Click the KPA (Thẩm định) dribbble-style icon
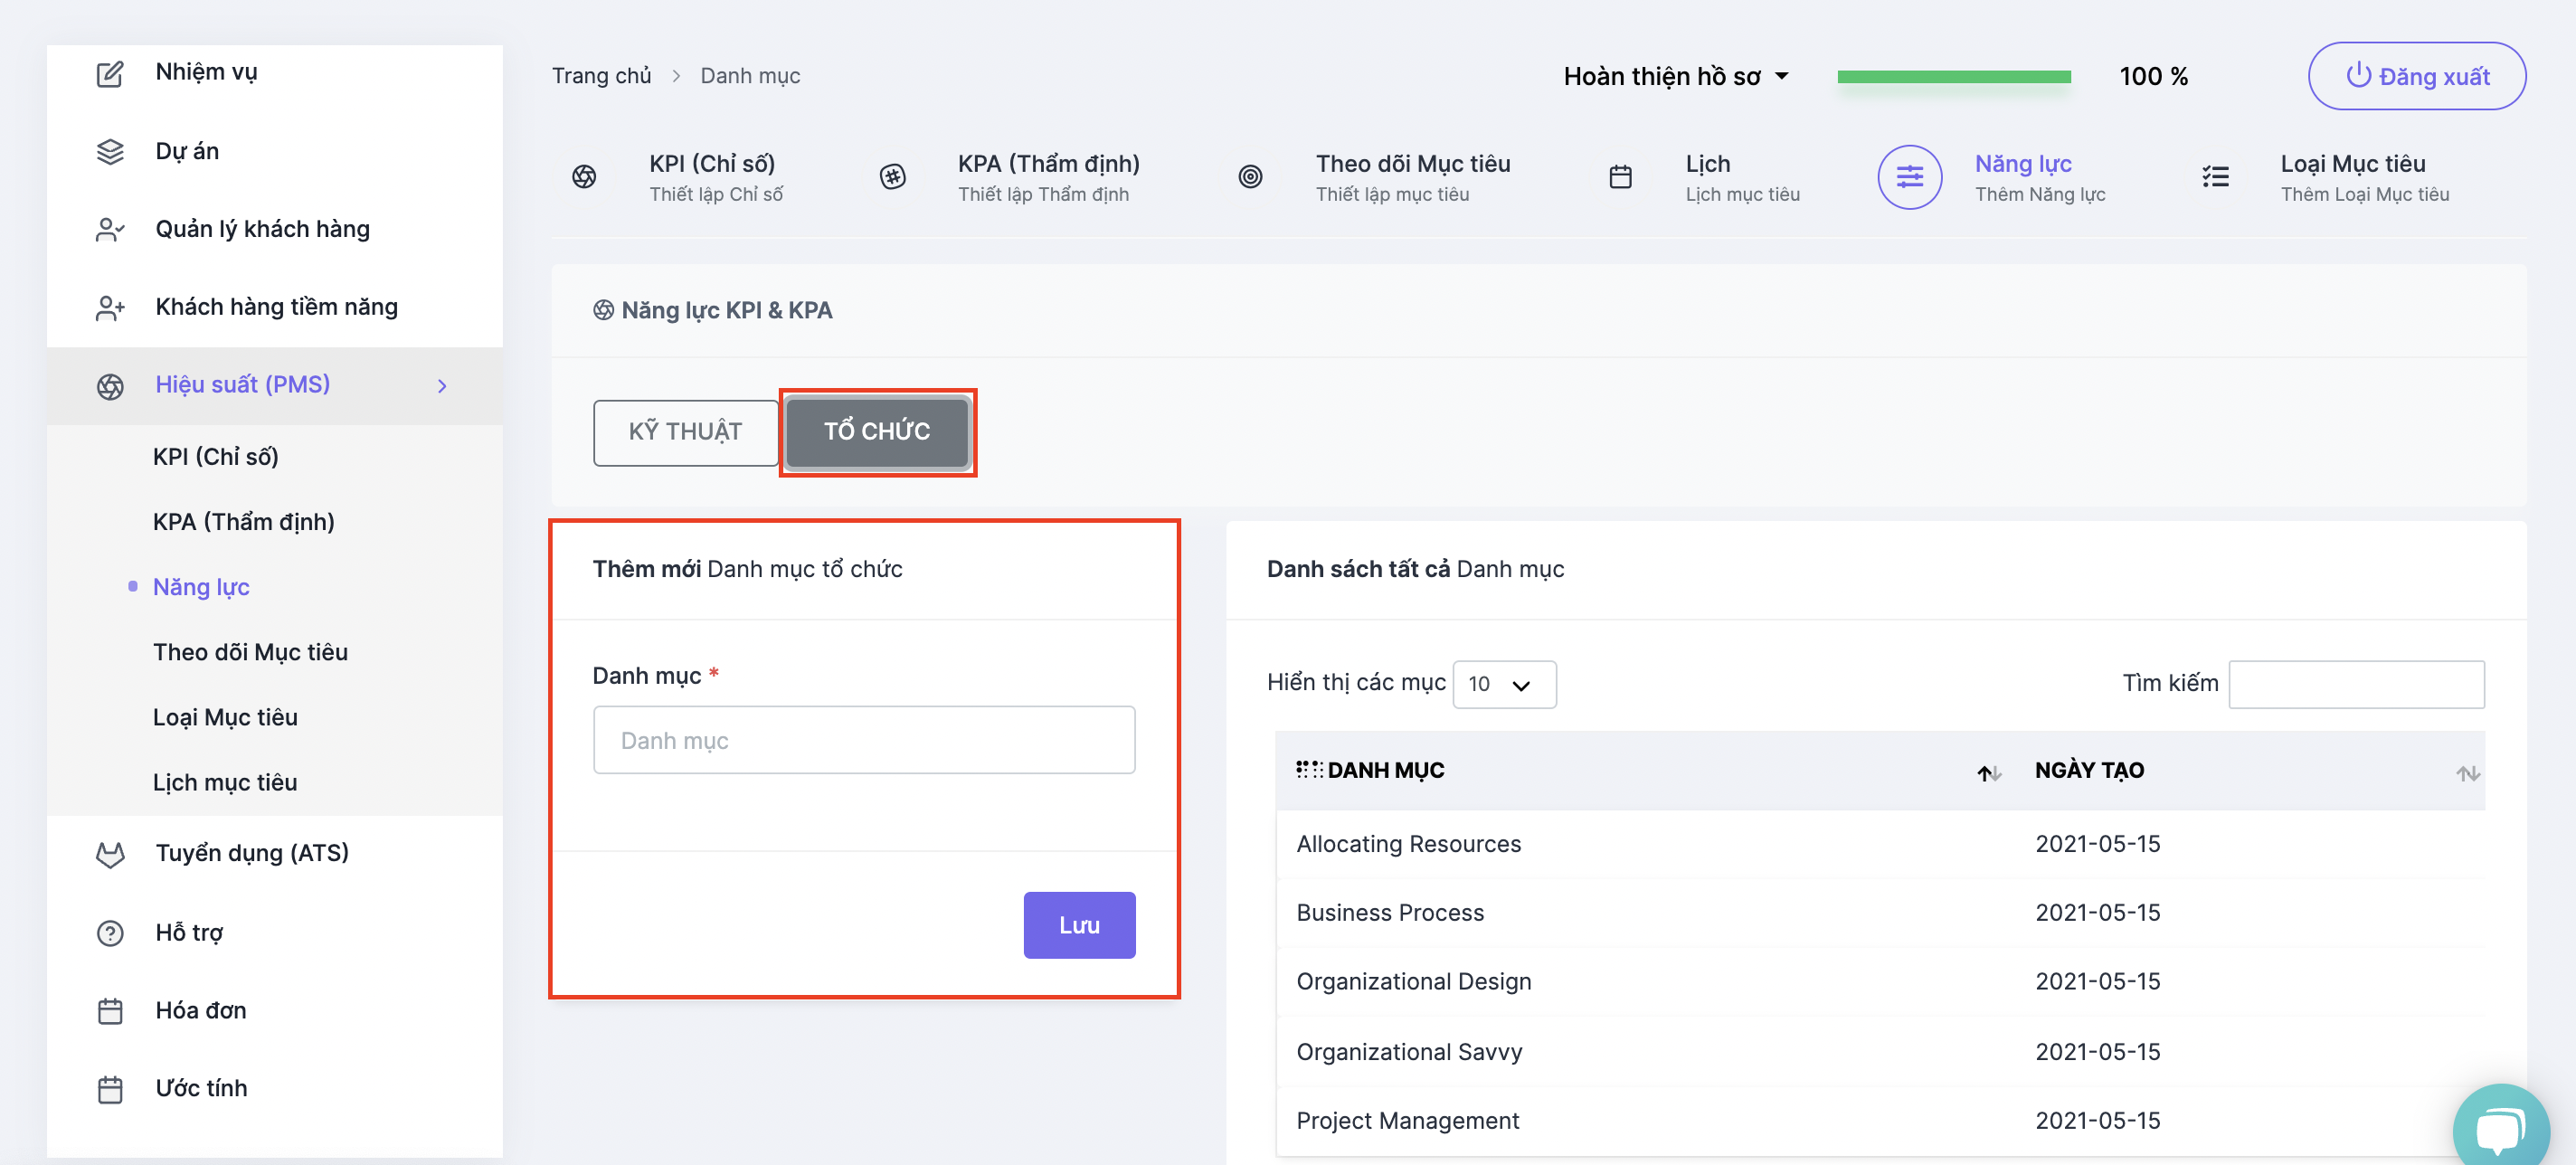This screenshot has height=1165, width=2576. (x=893, y=177)
